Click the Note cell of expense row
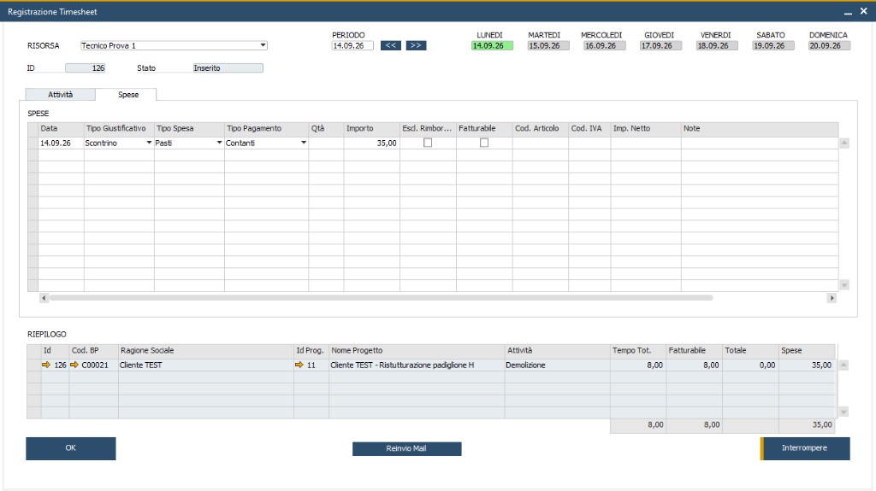The height and width of the screenshot is (491, 876). (x=760, y=143)
